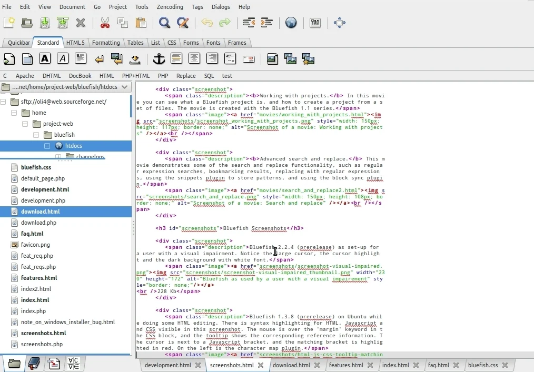Screen dimensions: 534x372
Task: Apply italic with the slanted A icon
Action: point(63,58)
